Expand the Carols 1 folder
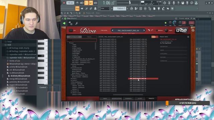 tap(71, 79)
